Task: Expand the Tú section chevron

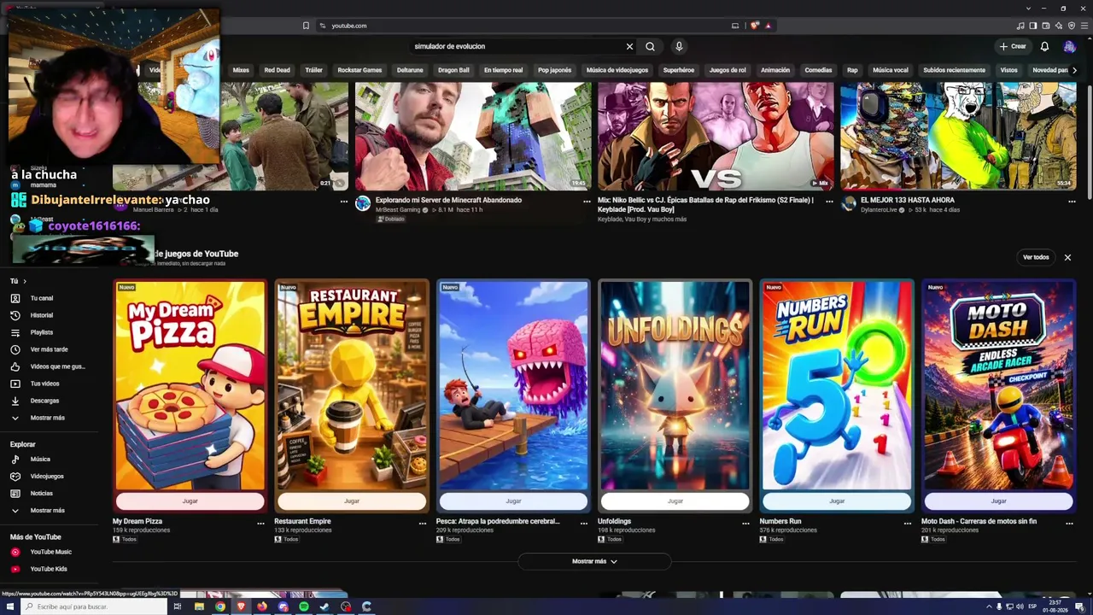Action: pos(25,281)
